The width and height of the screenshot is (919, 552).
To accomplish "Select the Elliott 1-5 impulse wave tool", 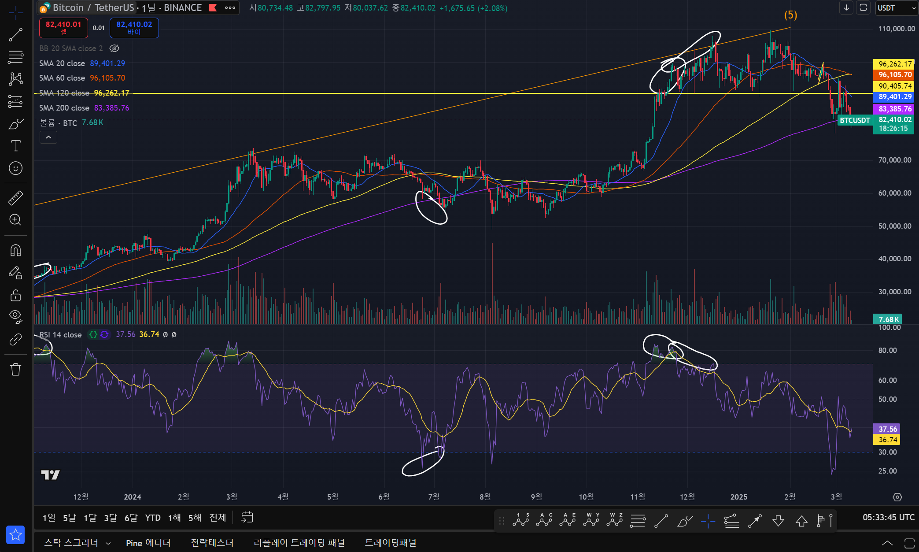I will click(x=521, y=520).
